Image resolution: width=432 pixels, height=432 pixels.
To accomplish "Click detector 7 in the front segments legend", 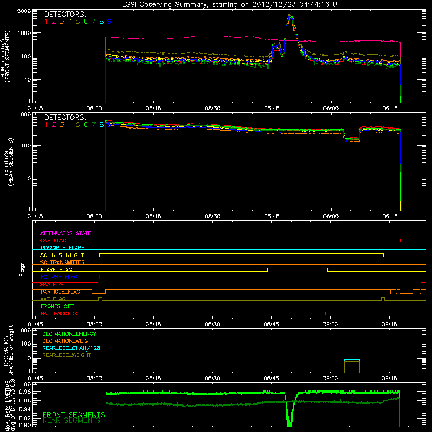I will (x=93, y=22).
